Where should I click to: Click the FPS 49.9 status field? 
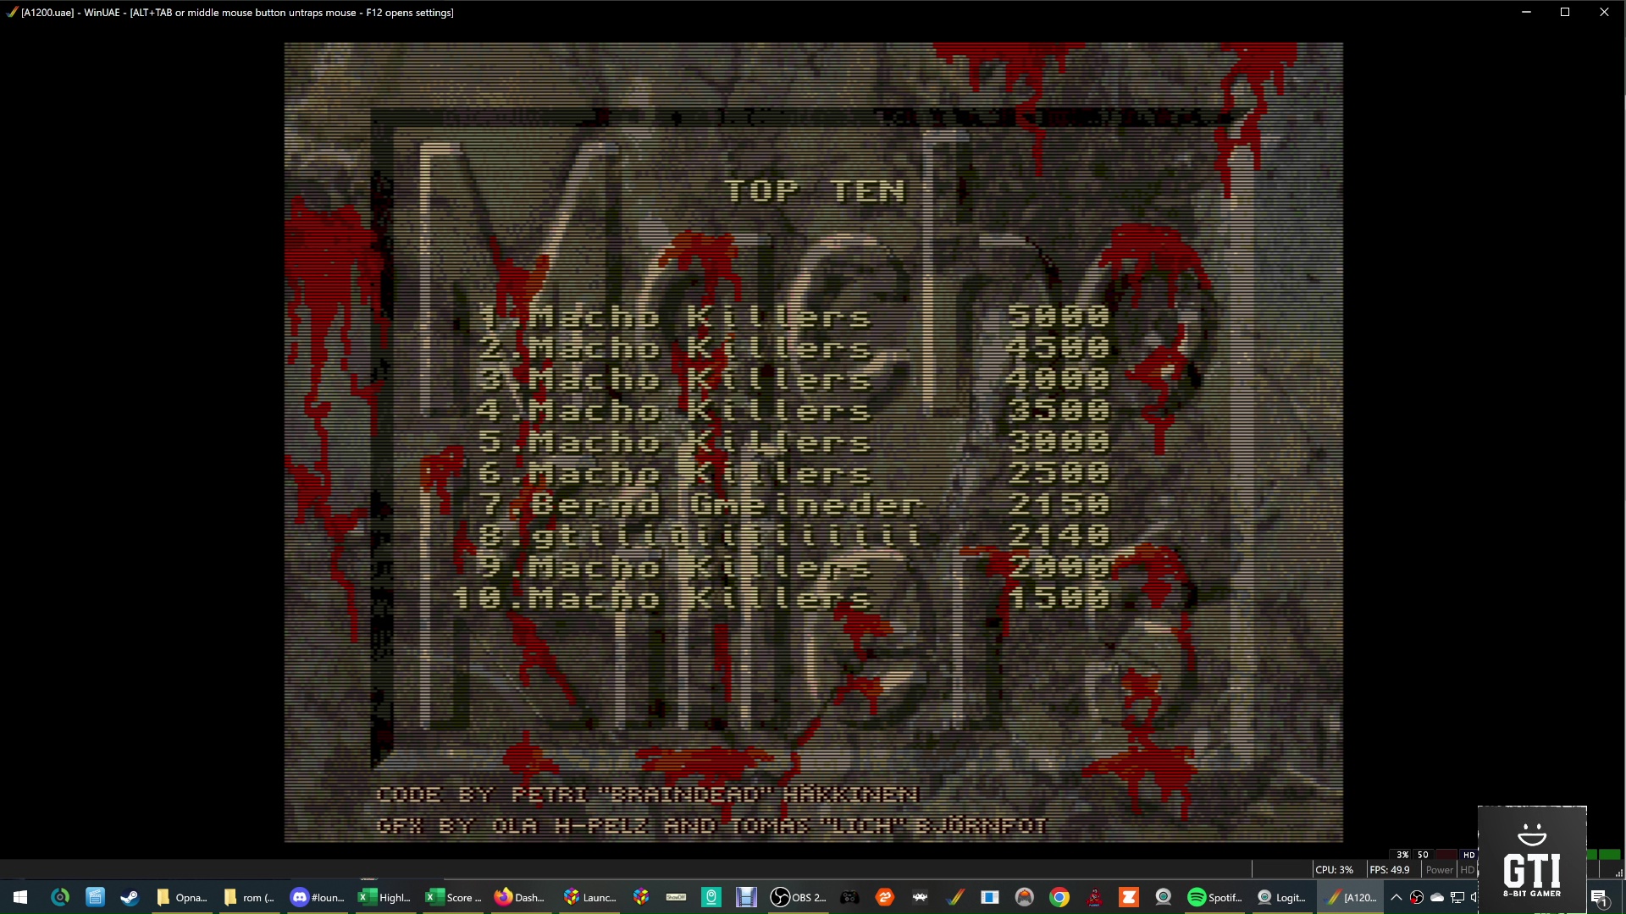click(1390, 869)
